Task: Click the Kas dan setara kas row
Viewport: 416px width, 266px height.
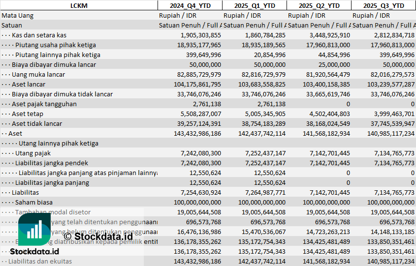Action: coord(39,35)
